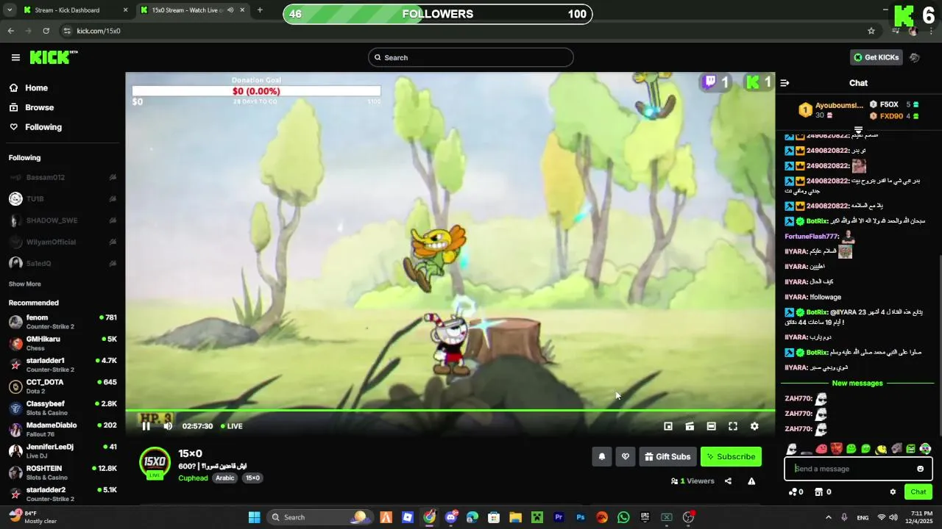
Task: Open recommended channel fenom
Action: click(63, 322)
